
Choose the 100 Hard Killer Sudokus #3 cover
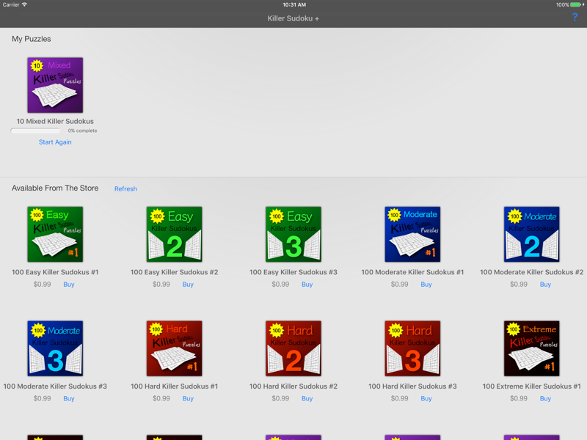point(412,348)
